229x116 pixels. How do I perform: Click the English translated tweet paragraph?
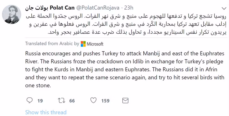124,69
